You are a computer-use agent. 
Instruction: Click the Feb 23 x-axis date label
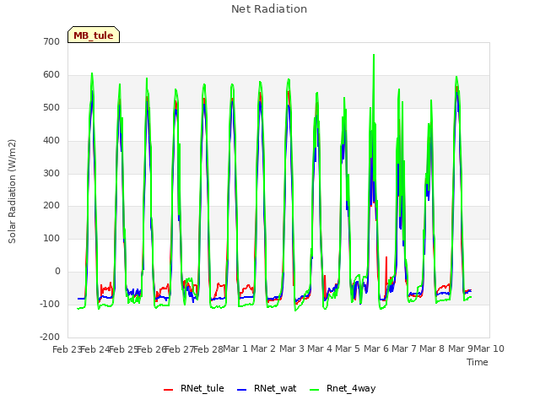67,349
